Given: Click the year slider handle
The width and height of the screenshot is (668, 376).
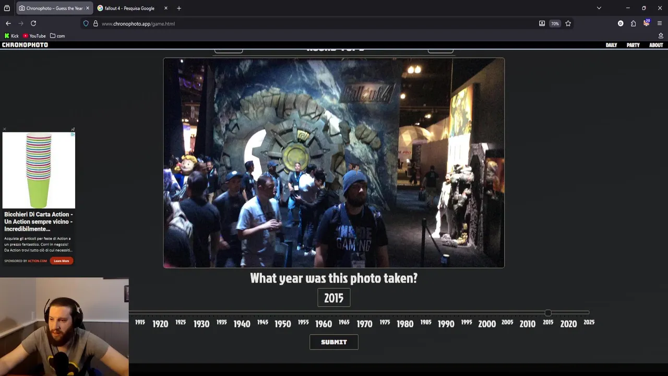Looking at the screenshot, I should (548, 313).
